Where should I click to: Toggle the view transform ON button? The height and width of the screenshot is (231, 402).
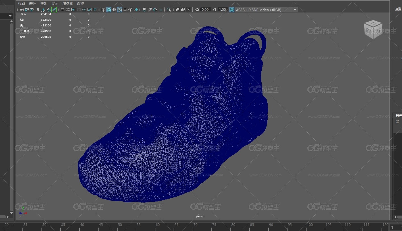232,10
